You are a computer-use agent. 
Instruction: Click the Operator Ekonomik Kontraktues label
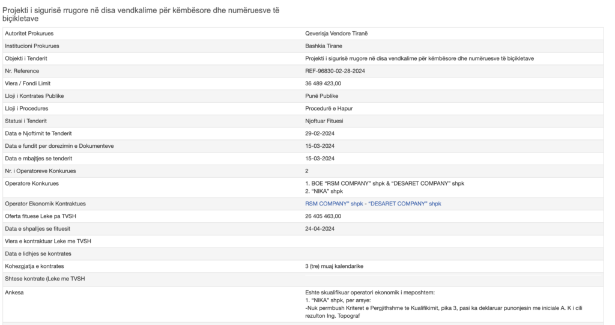(45, 204)
